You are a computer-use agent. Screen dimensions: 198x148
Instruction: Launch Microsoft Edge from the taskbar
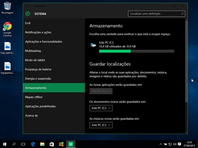[x=33, y=144]
